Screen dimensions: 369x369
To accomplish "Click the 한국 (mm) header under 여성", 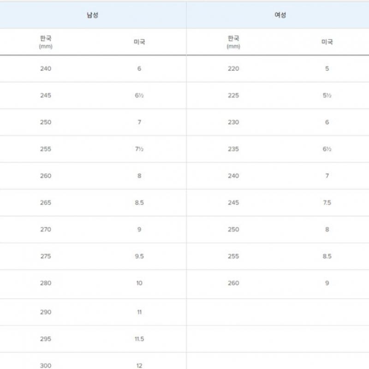I will click(233, 42).
